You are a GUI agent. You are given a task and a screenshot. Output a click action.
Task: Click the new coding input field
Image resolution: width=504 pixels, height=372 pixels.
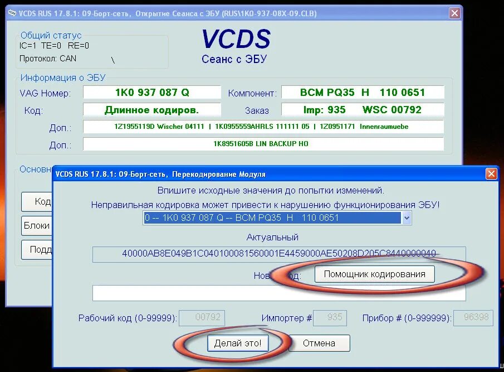click(x=279, y=293)
